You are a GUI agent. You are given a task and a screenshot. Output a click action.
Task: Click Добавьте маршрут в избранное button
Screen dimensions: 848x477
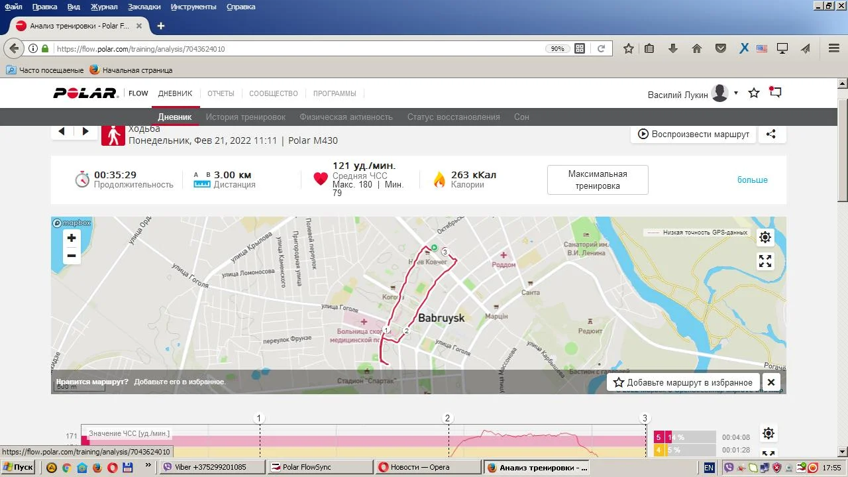click(x=683, y=382)
